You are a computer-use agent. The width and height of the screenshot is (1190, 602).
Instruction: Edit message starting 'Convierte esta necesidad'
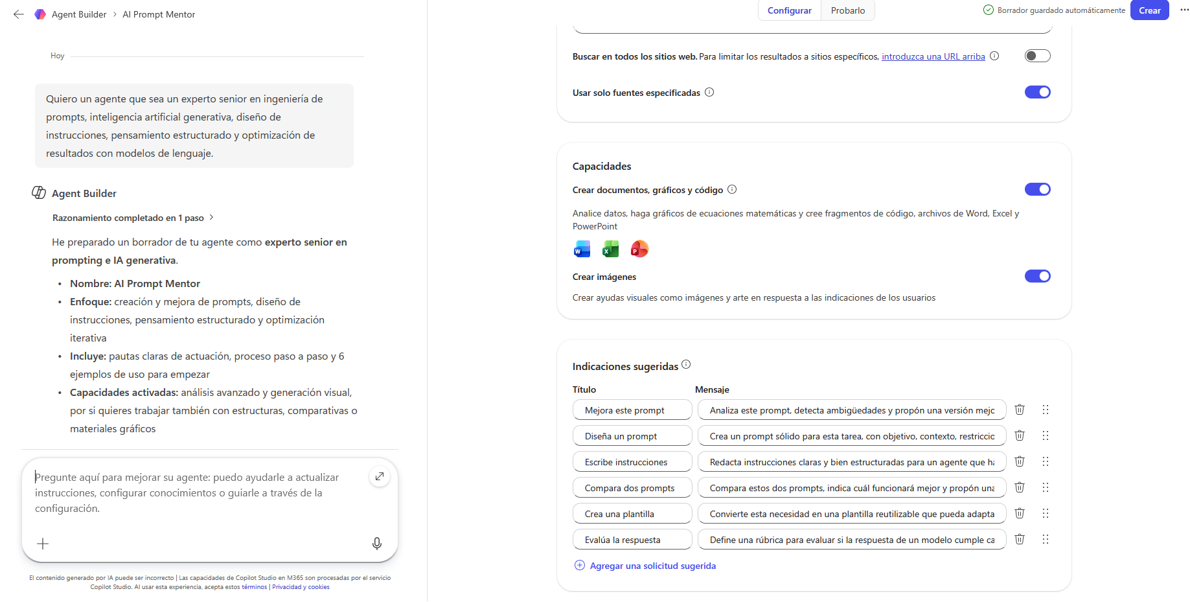point(852,513)
